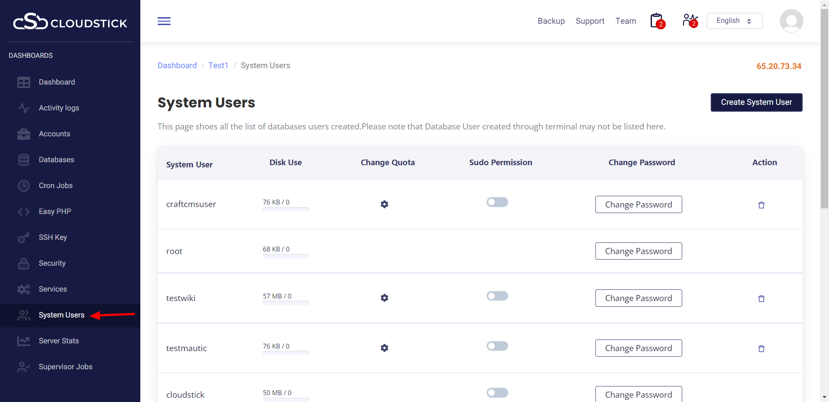This screenshot has width=829, height=402.
Task: Open the user activity notifications icon
Action: coord(690,21)
